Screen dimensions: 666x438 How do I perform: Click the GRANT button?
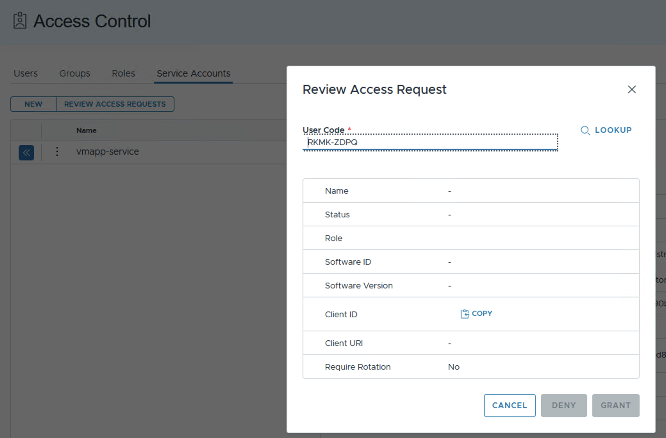click(x=615, y=405)
